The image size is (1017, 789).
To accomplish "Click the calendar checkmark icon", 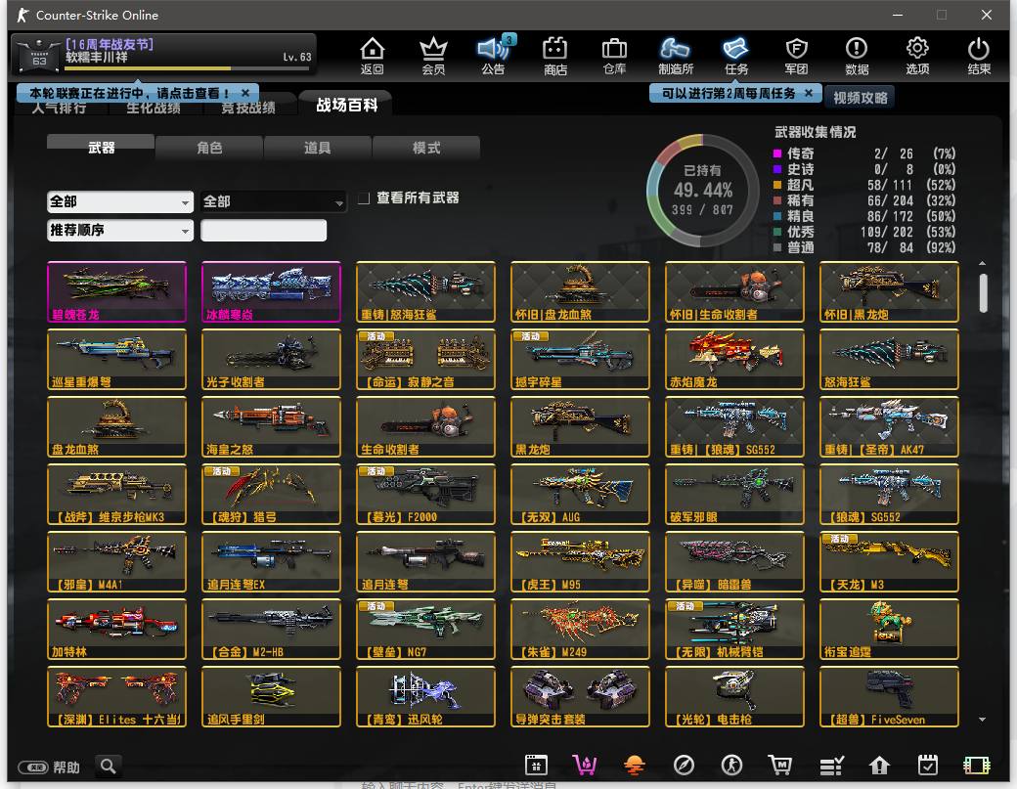I will click(927, 766).
